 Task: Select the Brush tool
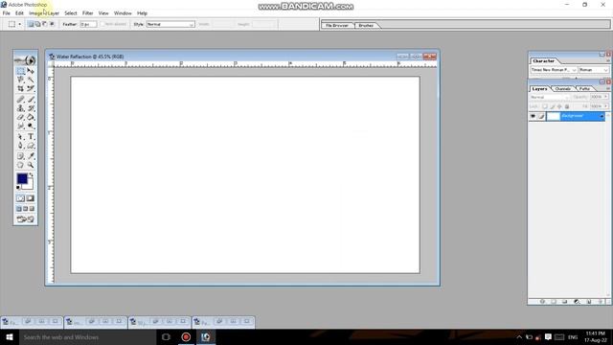31,100
